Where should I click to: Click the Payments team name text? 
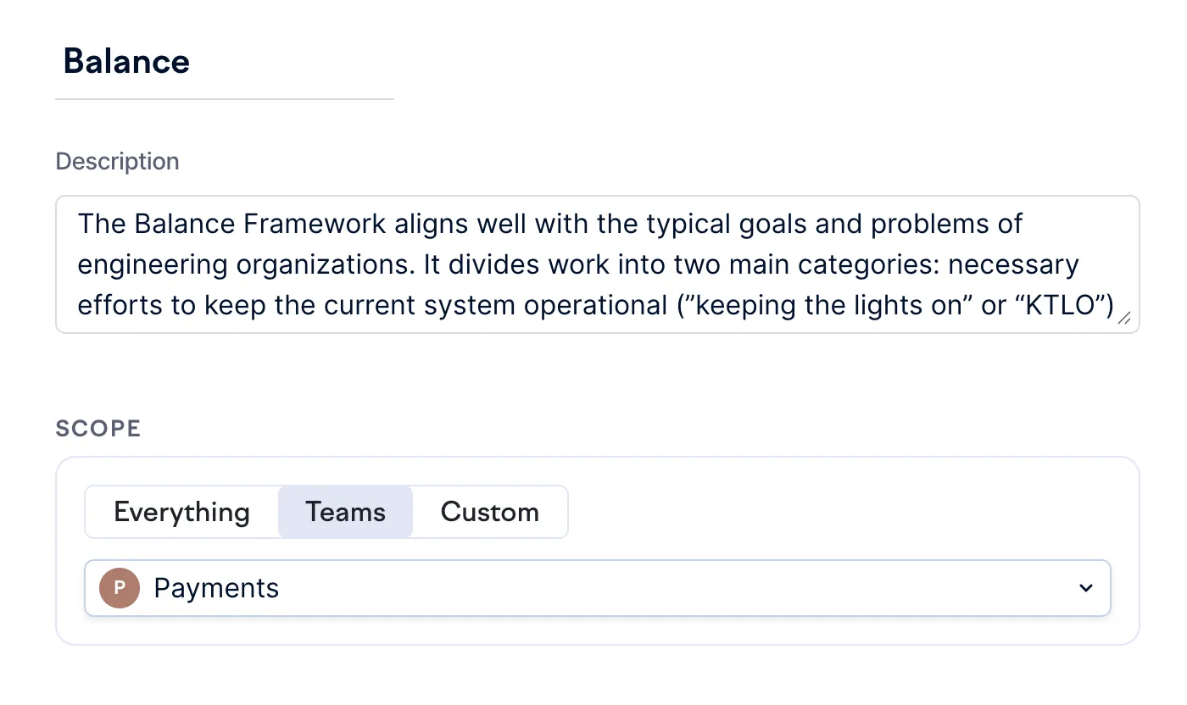pyautogui.click(x=216, y=588)
